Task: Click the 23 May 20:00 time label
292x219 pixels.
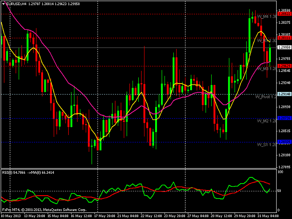Action: pyautogui.click(x=174, y=216)
